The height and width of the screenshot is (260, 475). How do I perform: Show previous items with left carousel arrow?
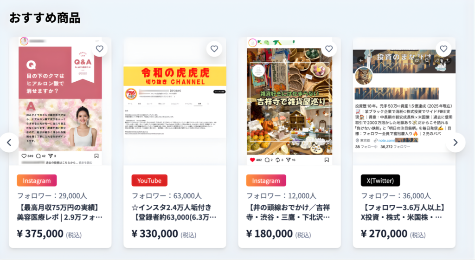[x=9, y=143]
